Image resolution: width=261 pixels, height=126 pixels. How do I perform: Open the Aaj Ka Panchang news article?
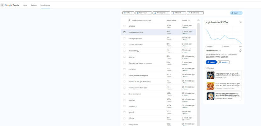pyautogui.click(x=224, y=86)
